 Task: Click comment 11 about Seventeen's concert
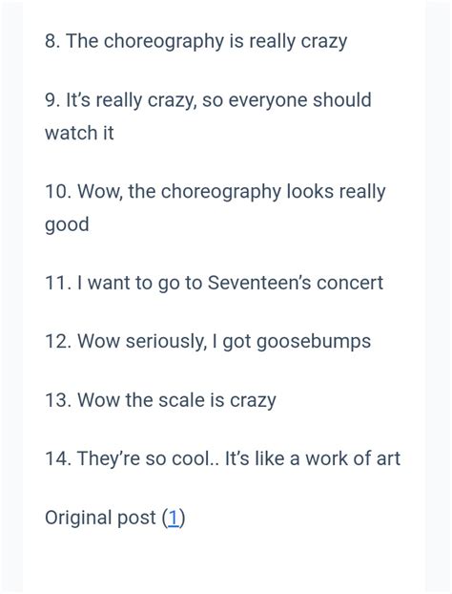[x=215, y=283]
